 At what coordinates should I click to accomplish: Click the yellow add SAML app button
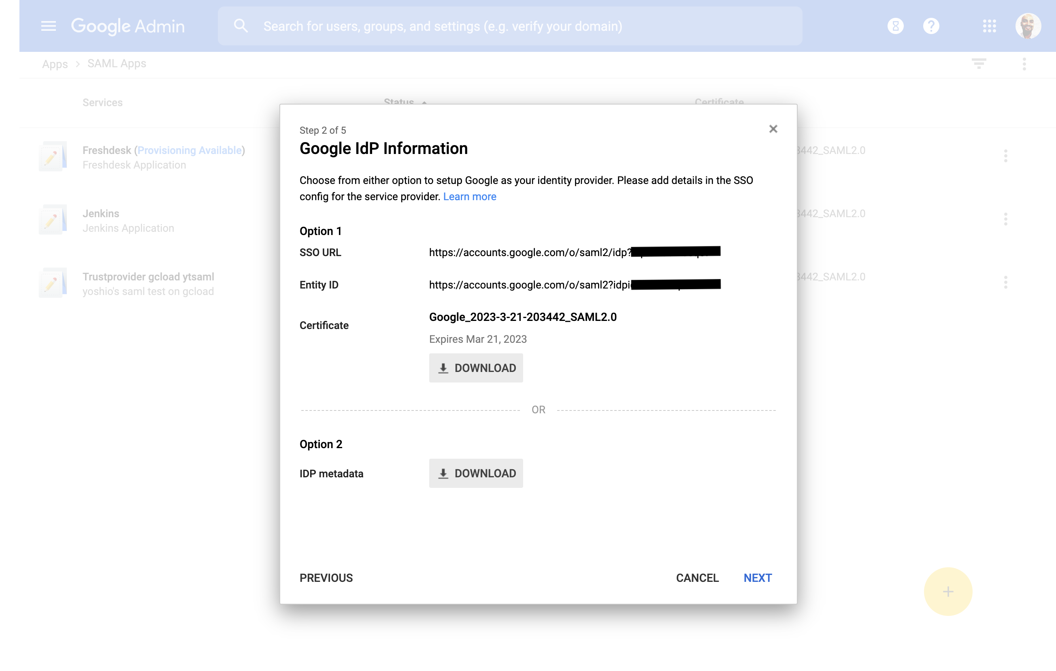[948, 591]
